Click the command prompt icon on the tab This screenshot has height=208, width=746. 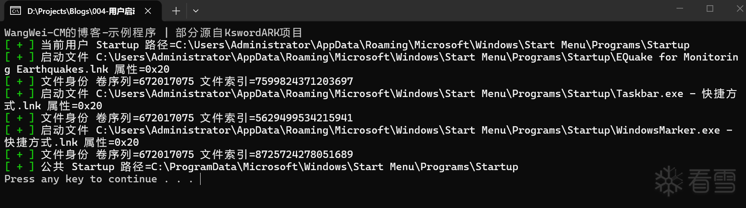[15, 11]
